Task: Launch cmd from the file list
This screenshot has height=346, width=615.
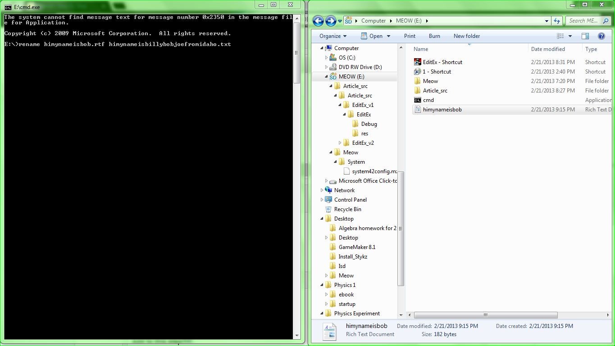Action: pyautogui.click(x=428, y=100)
